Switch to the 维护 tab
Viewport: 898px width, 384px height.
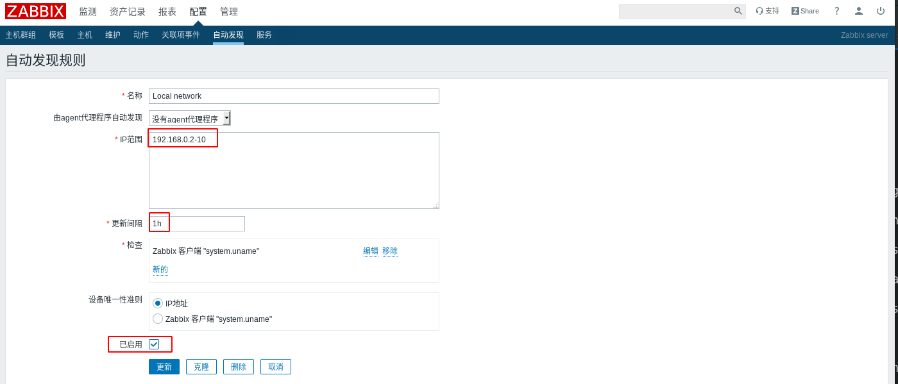tap(113, 35)
